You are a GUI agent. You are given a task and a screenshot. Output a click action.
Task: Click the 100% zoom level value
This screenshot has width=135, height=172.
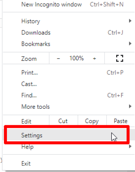point(76,58)
